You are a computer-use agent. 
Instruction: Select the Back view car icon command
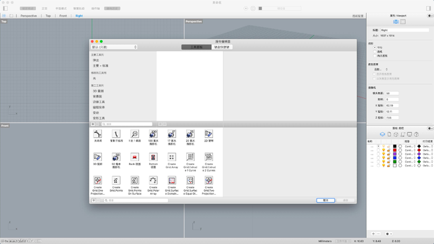135,157
